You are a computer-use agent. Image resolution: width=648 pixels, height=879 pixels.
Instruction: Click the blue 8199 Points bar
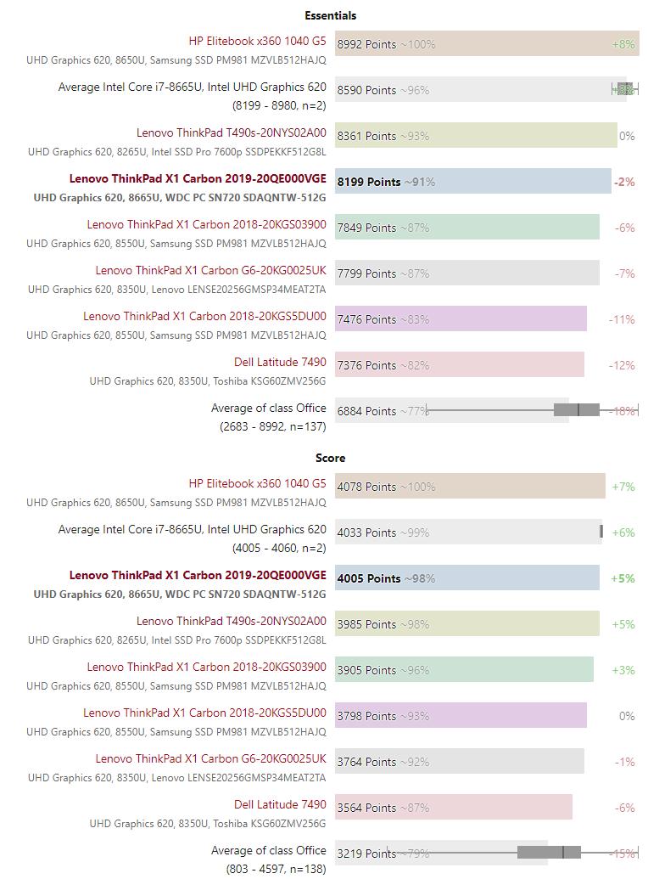coord(472,182)
